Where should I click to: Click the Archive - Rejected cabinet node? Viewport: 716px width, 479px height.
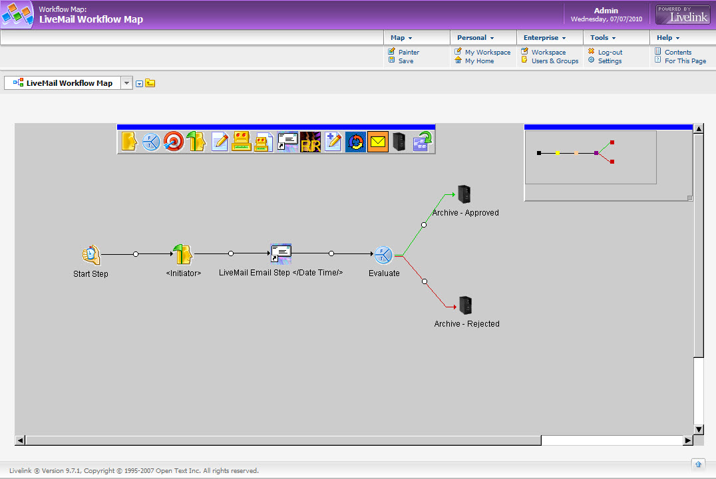(465, 305)
